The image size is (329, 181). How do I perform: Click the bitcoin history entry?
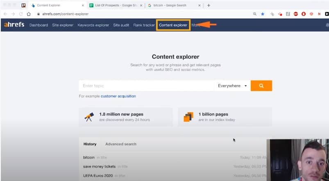89,158
